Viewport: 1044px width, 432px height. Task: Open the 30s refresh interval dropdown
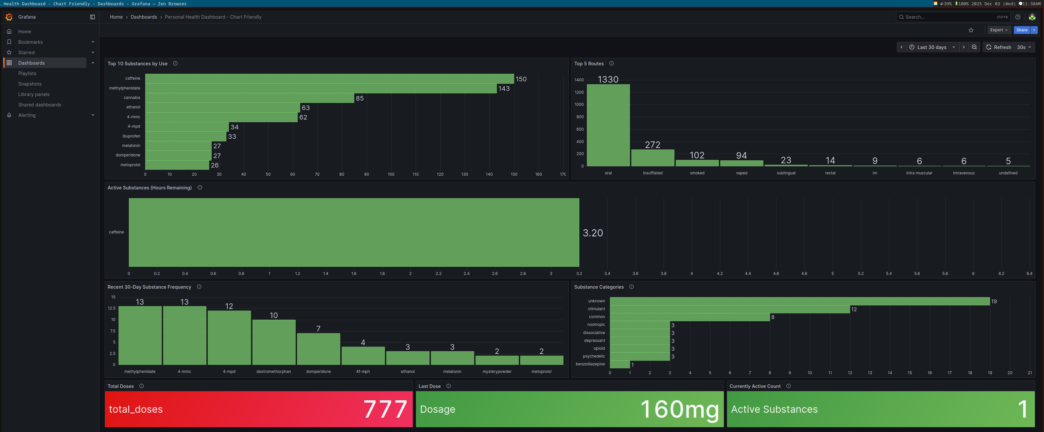(1024, 47)
